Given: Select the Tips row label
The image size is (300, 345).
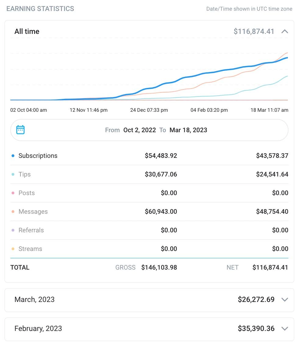Looking at the screenshot, I should point(24,174).
